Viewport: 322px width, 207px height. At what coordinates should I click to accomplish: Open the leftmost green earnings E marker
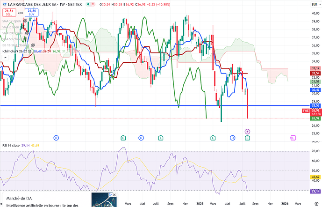tap(123, 138)
